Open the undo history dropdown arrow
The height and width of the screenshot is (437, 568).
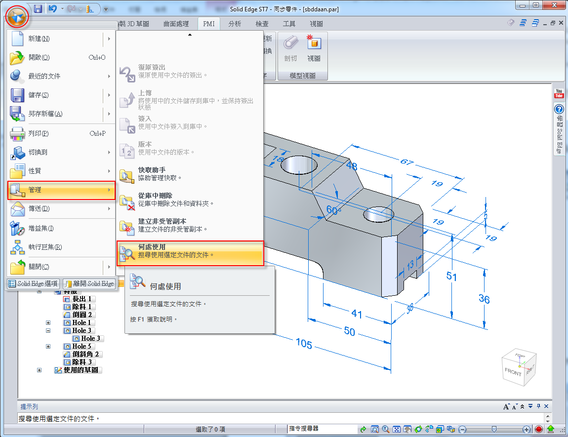click(62, 9)
